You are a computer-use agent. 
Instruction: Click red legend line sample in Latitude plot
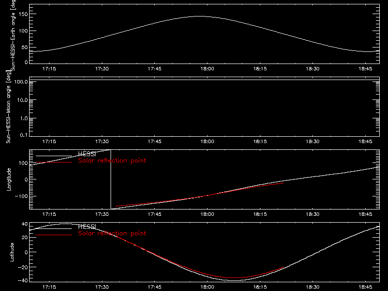[54, 235]
